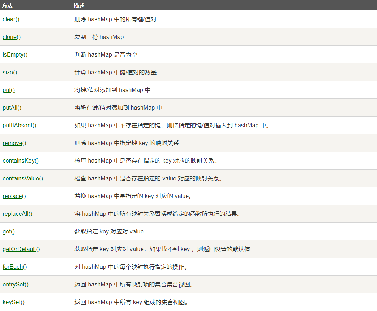The height and width of the screenshot is (311, 377).
Task: Click the remove() method link
Action: pos(14,143)
